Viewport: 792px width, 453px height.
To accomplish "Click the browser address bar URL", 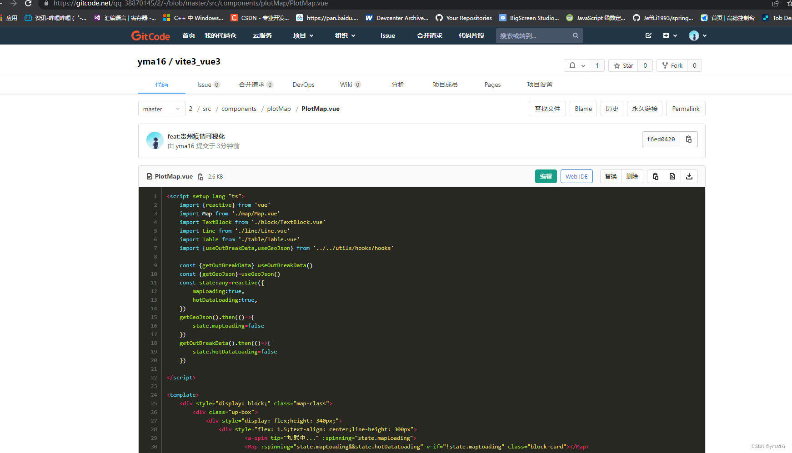I will (x=191, y=3).
